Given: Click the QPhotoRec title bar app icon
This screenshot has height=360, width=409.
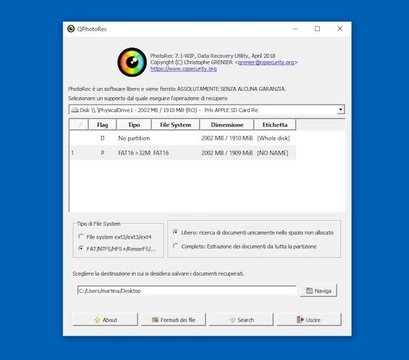Looking at the screenshot, I should click(x=70, y=29).
